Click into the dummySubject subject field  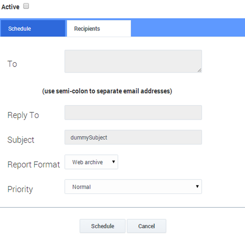133,137
